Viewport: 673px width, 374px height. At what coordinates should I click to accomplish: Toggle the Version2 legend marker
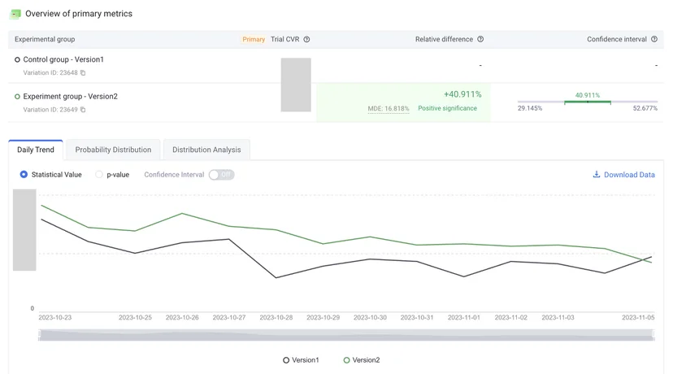346,360
